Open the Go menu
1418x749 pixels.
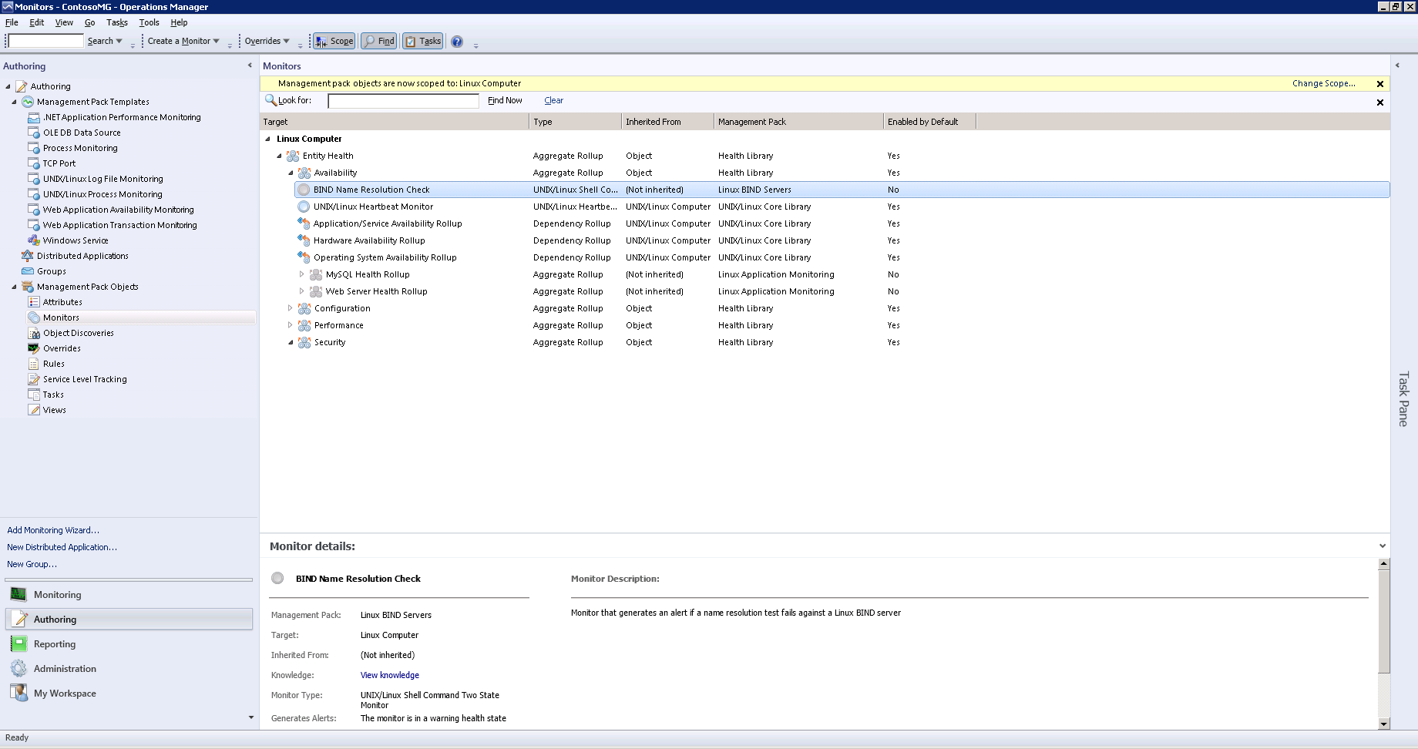click(x=89, y=22)
